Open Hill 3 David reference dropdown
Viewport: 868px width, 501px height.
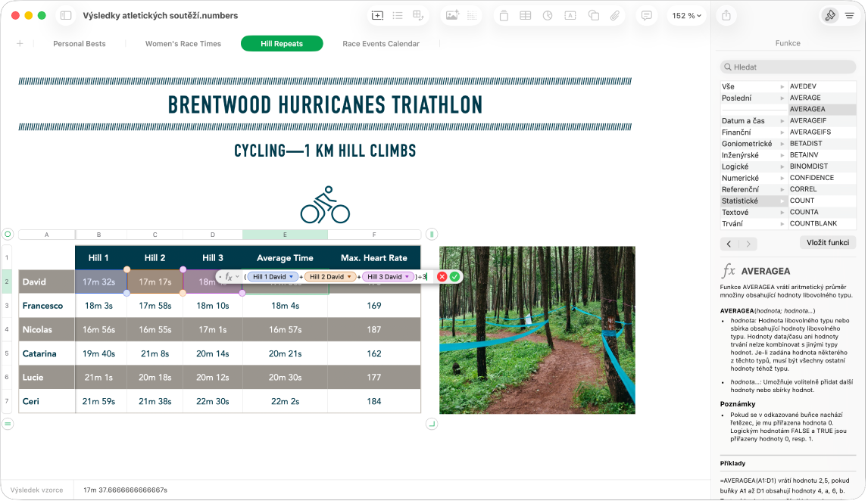[x=407, y=277]
